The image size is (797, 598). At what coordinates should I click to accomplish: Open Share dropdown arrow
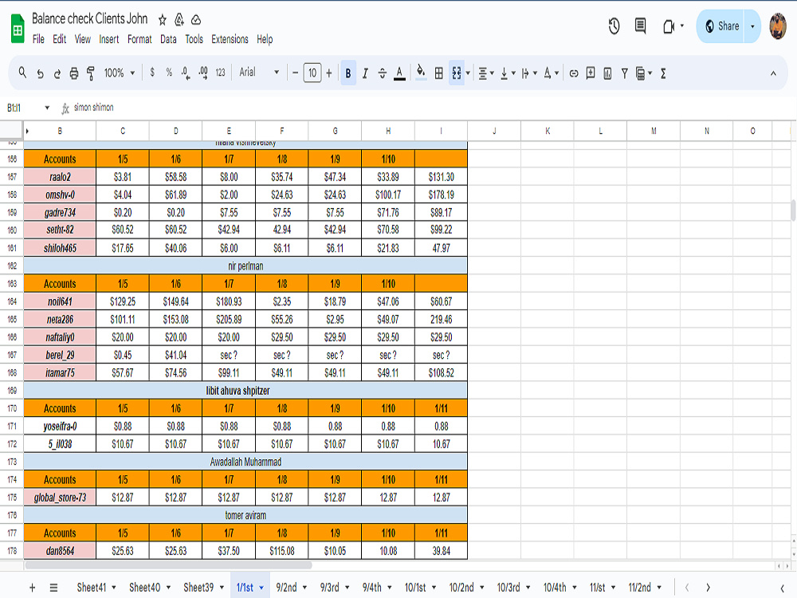tap(752, 26)
